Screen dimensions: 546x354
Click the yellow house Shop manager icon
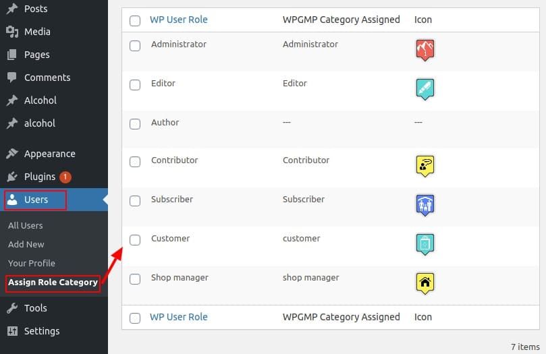425,283
